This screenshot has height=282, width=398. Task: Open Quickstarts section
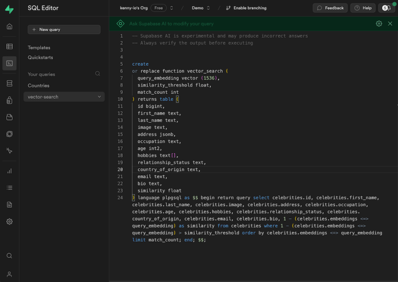pyautogui.click(x=40, y=58)
